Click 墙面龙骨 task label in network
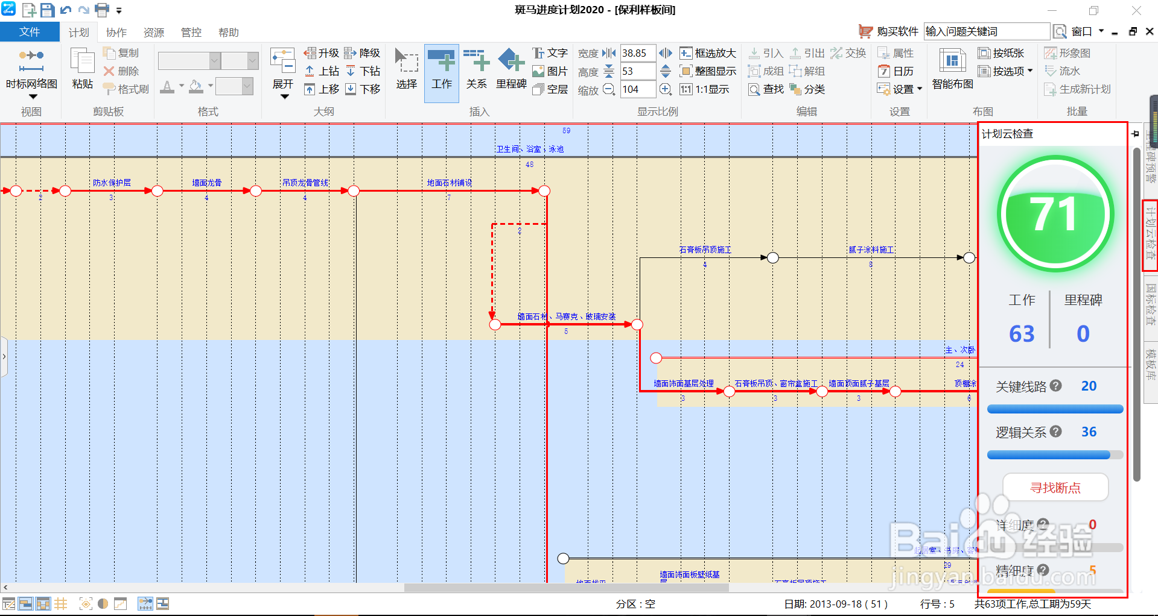 click(207, 183)
